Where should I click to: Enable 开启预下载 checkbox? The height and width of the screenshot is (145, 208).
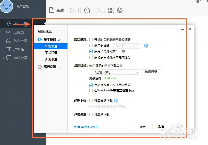(x=91, y=114)
